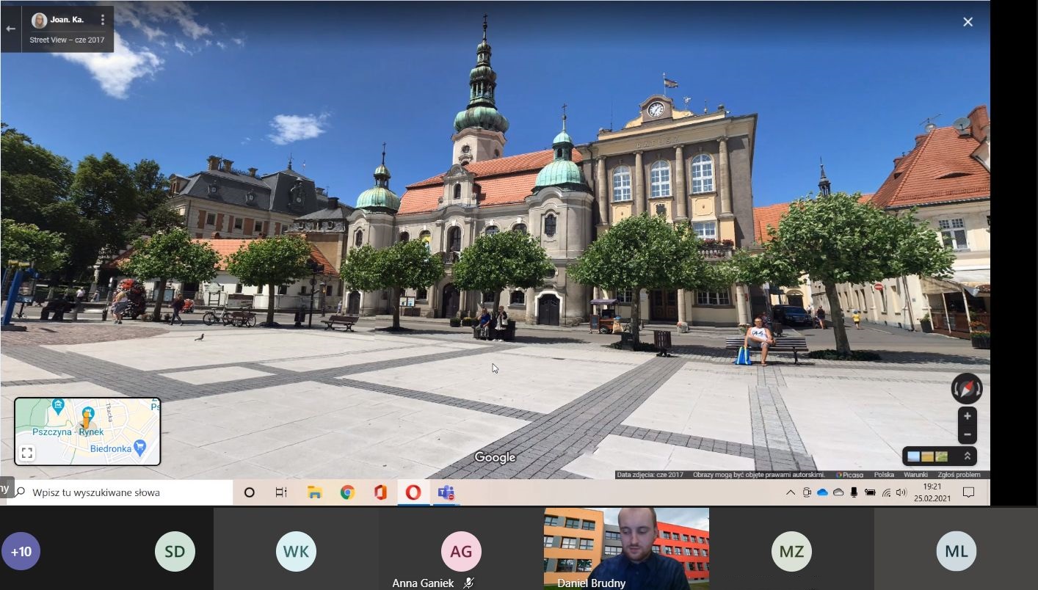The height and width of the screenshot is (590, 1038).
Task: Open Microsoft Teams from the taskbar
Action: pos(446,492)
